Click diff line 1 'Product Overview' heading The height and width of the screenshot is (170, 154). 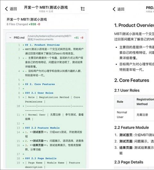[42, 45]
